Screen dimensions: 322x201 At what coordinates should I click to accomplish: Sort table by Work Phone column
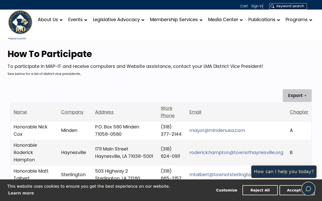pyautogui.click(x=168, y=112)
